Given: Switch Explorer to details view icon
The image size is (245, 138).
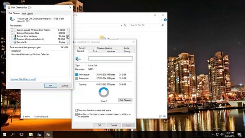Looking at the screenshot, I should 161,117.
